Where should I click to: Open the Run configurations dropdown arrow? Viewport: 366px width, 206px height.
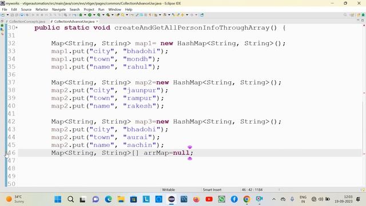point(94,15)
